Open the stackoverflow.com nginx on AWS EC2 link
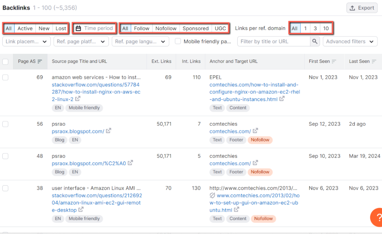 (x=96, y=92)
